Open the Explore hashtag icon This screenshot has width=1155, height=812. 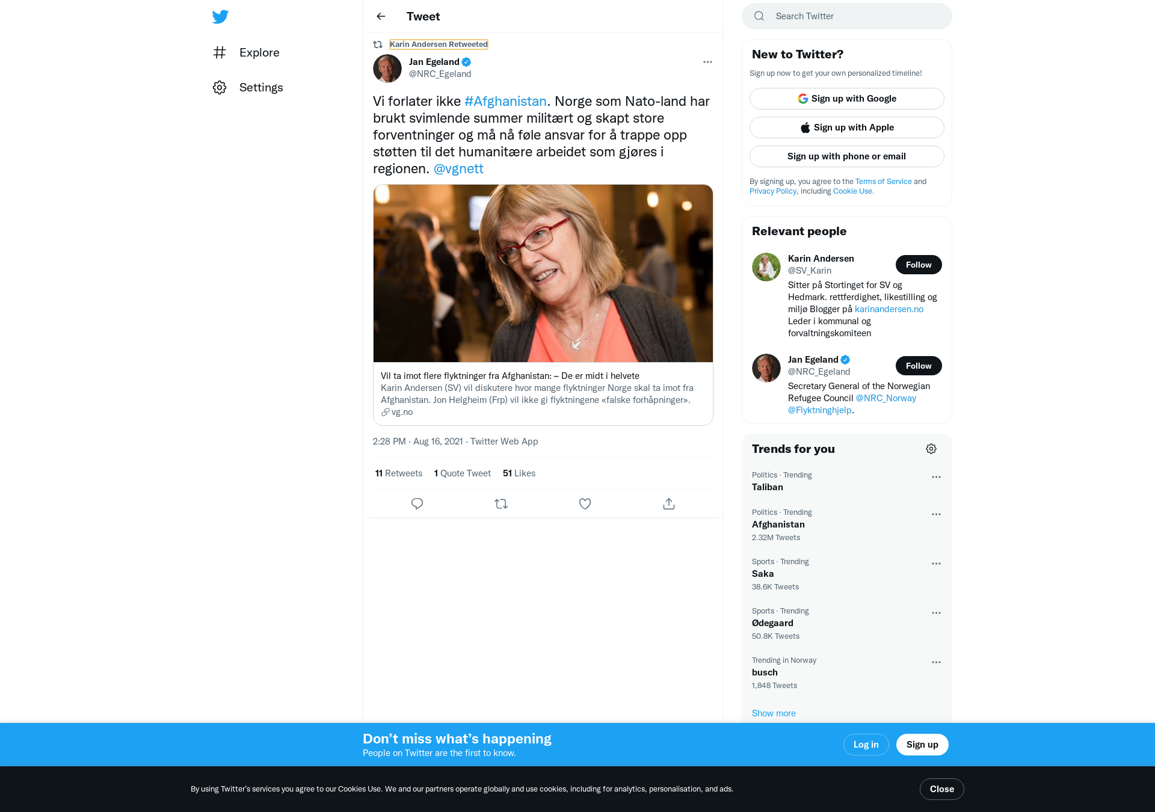220,52
